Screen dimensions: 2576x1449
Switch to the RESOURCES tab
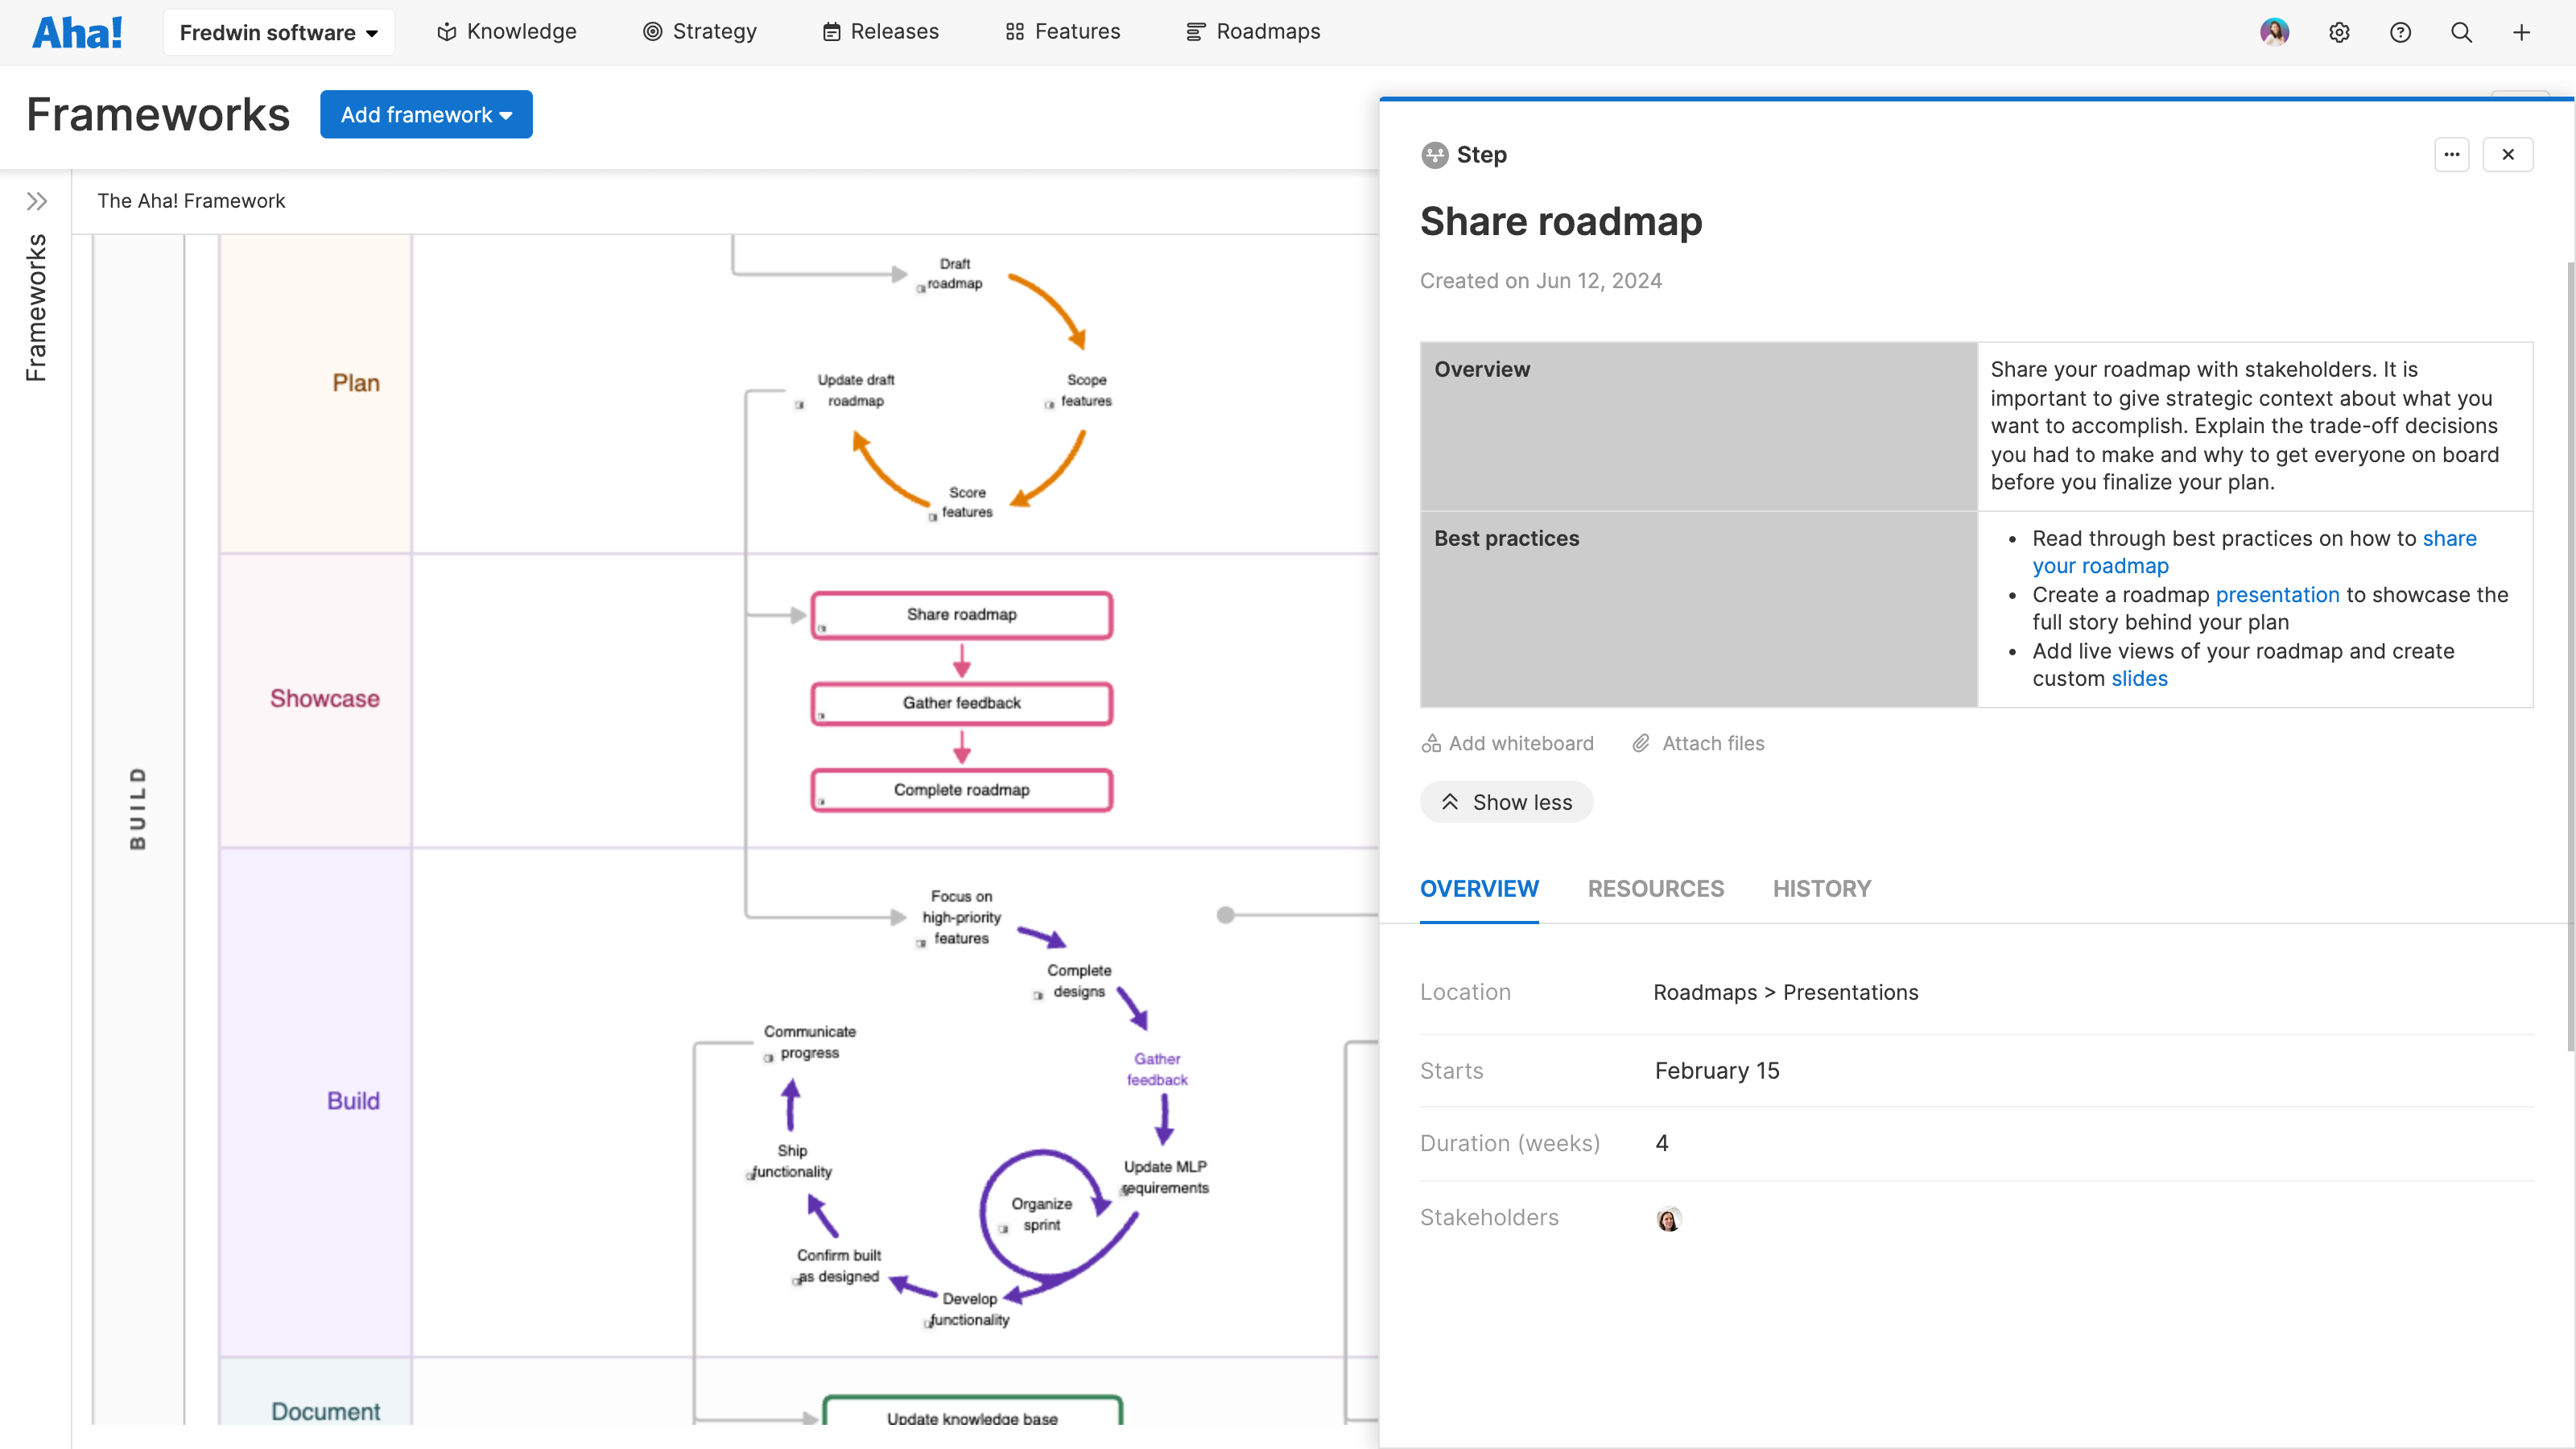tap(1655, 888)
